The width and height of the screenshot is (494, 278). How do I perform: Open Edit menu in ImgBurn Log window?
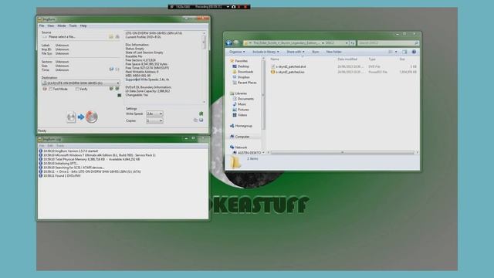tap(50, 146)
